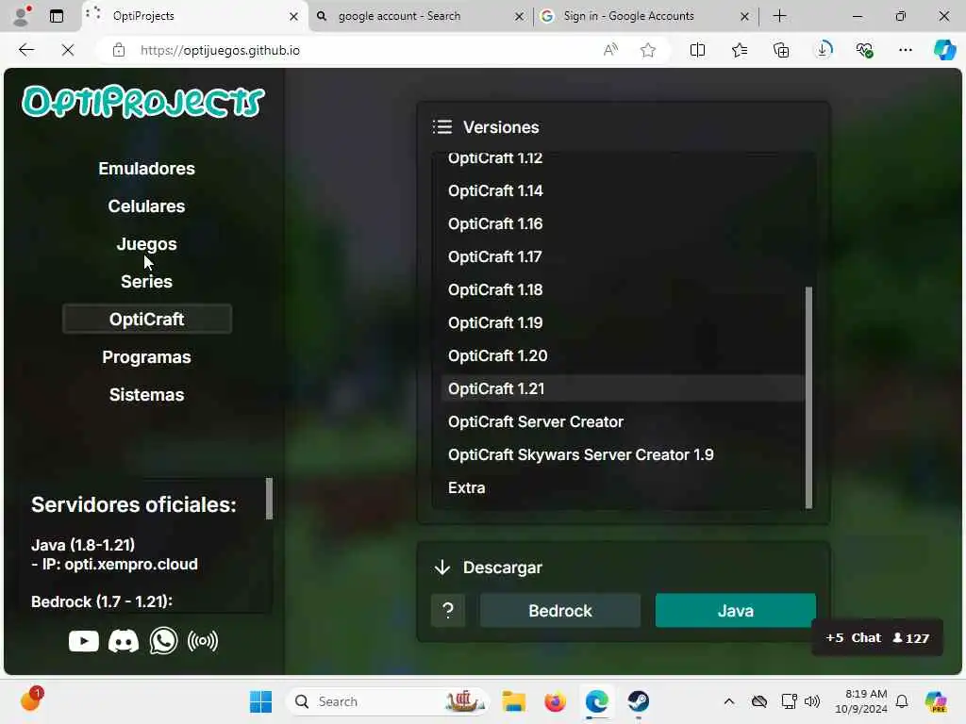
Task: Select OptiCraft 1.16 version
Action: point(623,223)
